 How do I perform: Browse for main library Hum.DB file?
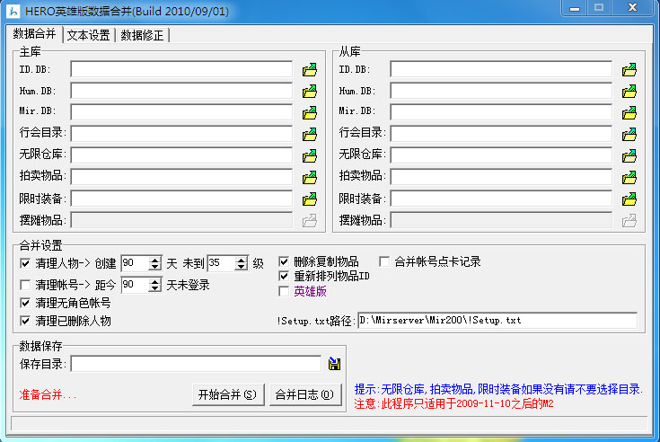(310, 91)
